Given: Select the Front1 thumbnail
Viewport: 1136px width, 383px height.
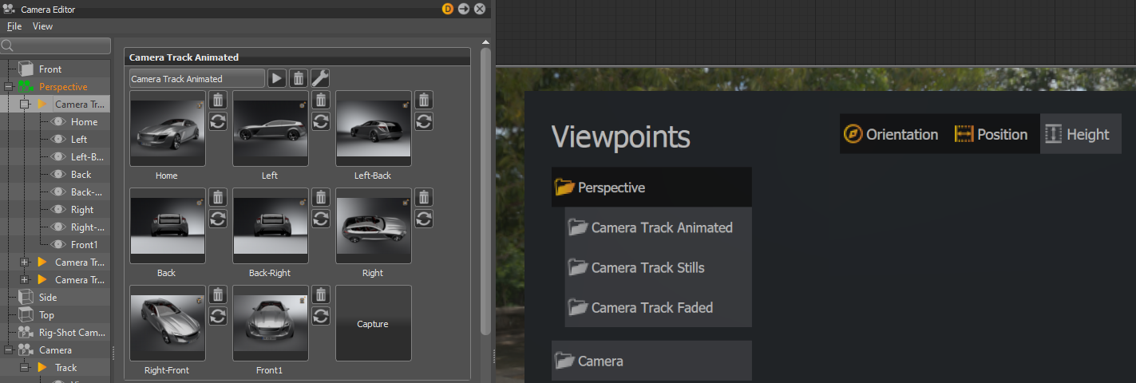Looking at the screenshot, I should click(270, 323).
